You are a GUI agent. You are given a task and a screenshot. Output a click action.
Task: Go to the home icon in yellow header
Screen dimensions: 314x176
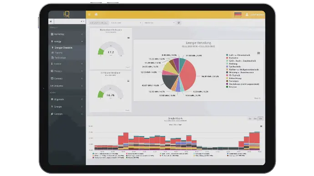click(96, 15)
